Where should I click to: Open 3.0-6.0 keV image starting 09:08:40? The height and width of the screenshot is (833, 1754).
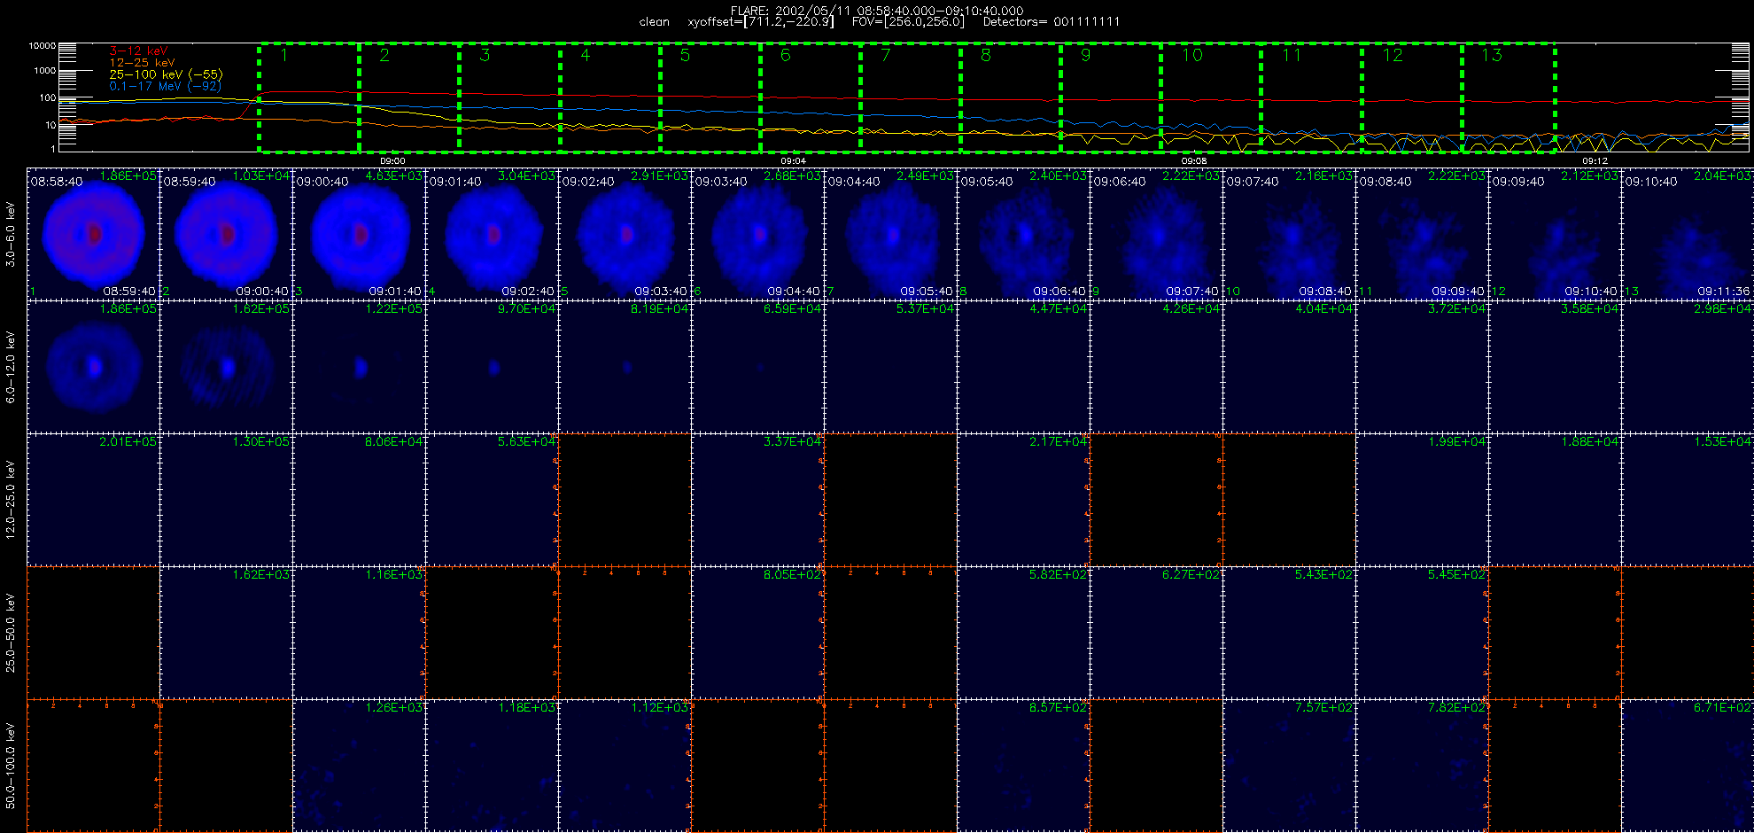1423,234
